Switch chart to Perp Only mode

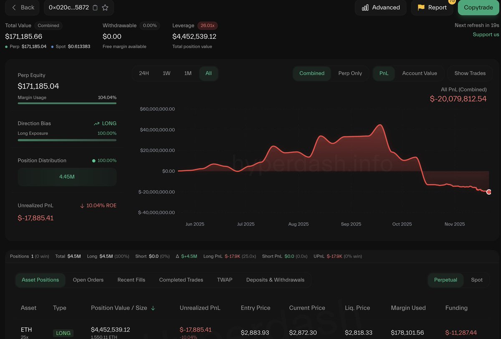click(350, 73)
